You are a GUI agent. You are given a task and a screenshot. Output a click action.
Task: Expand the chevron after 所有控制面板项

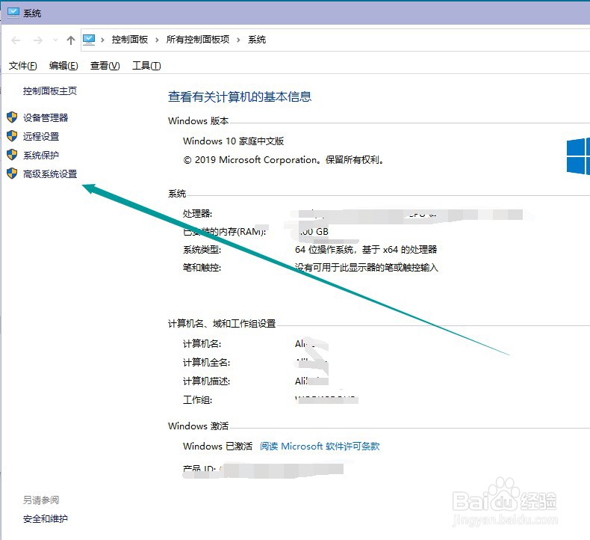pos(238,40)
